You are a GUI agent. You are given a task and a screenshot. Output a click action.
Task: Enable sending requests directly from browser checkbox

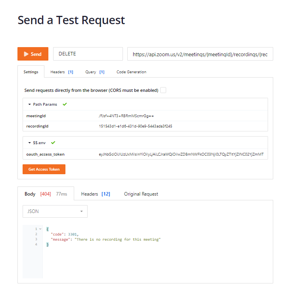163,90
